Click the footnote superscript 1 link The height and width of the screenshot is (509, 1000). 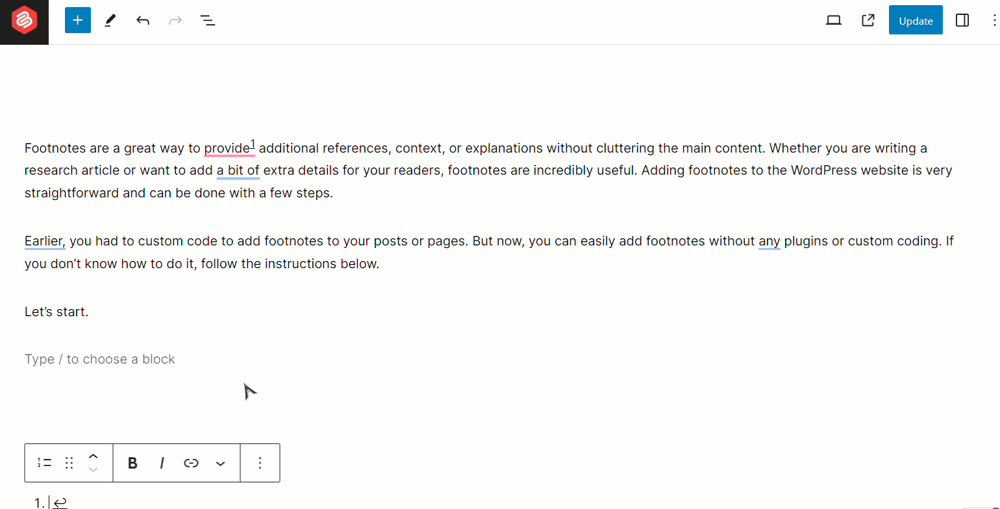tap(253, 144)
